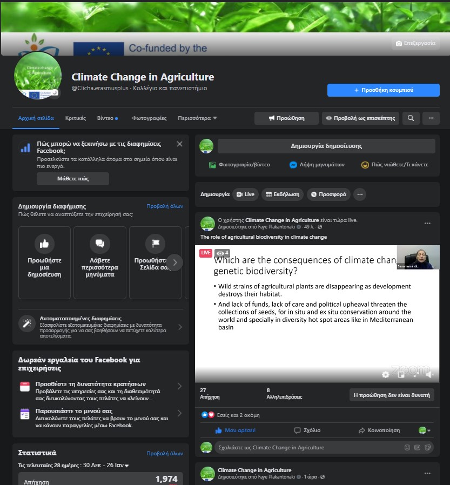This screenshot has width=450, height=485.
Task: Open the Κριτικές tab
Action: pyautogui.click(x=76, y=118)
